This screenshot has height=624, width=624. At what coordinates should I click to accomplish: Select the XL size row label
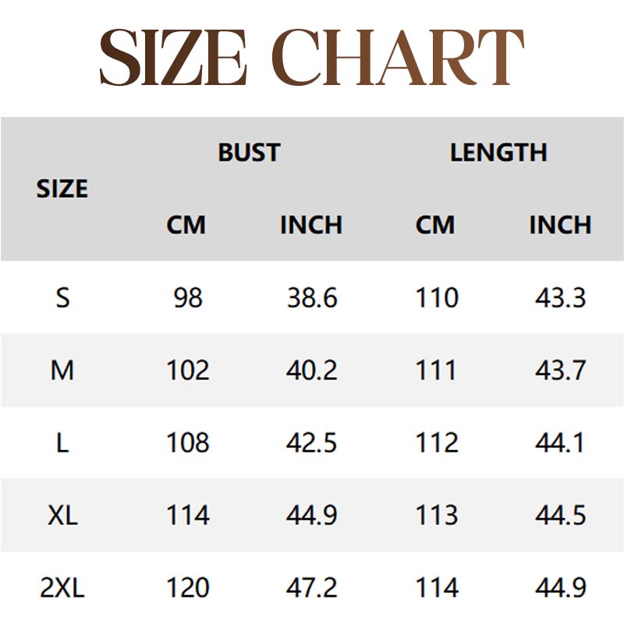tap(62, 515)
